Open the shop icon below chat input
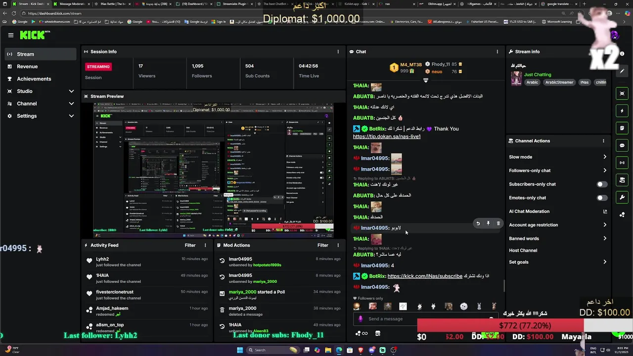Viewport: 633px width, 356px height. (x=378, y=333)
